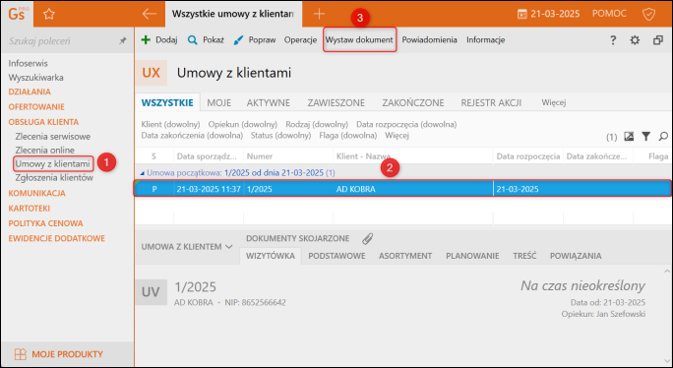
Task: Open the Flaga (dowolna) filter
Action: (x=348, y=136)
